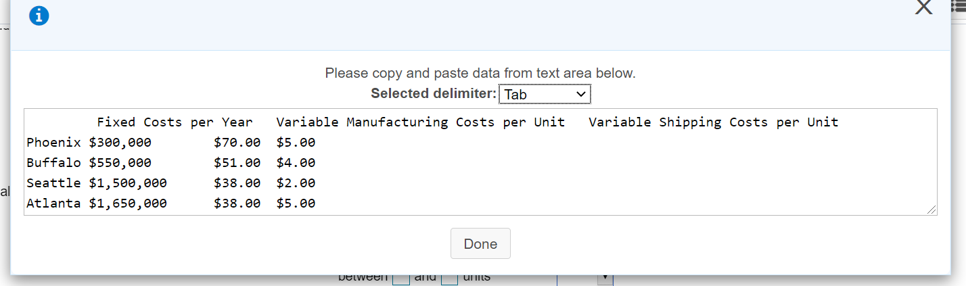The width and height of the screenshot is (966, 286).
Task: Click the $1,650,000 fixed cost value
Action: coord(128,204)
